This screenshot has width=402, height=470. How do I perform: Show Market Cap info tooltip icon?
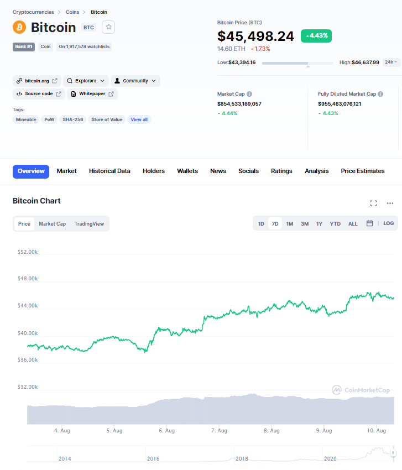[x=249, y=94]
